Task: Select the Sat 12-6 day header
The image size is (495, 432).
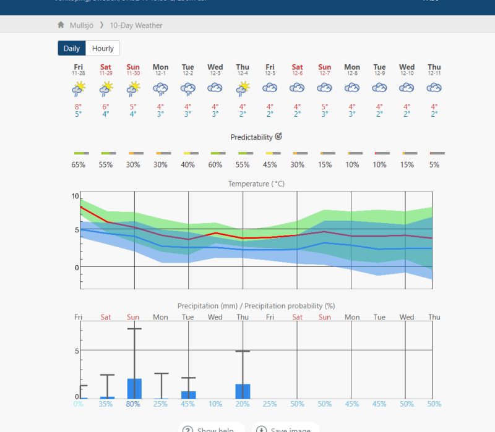Action: tap(297, 69)
